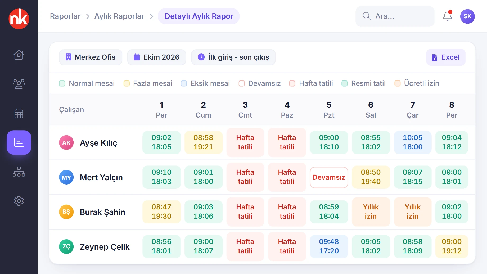Image resolution: width=487 pixels, height=274 pixels.
Task: Click Ayşe Kılıç's 10:05 18:00 cell
Action: point(413,142)
